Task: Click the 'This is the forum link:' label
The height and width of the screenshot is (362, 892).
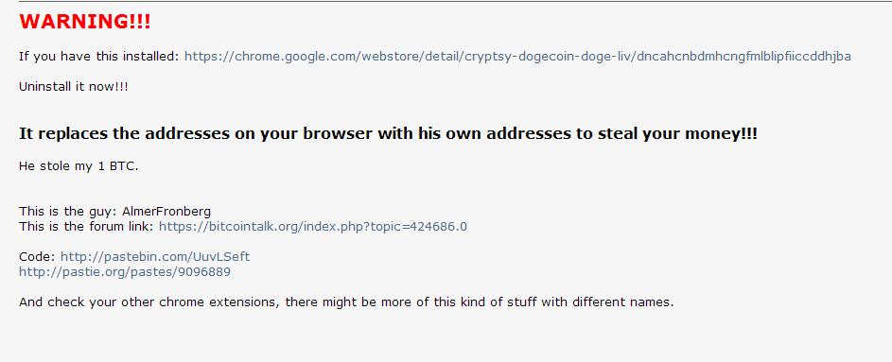Action: tap(87, 226)
